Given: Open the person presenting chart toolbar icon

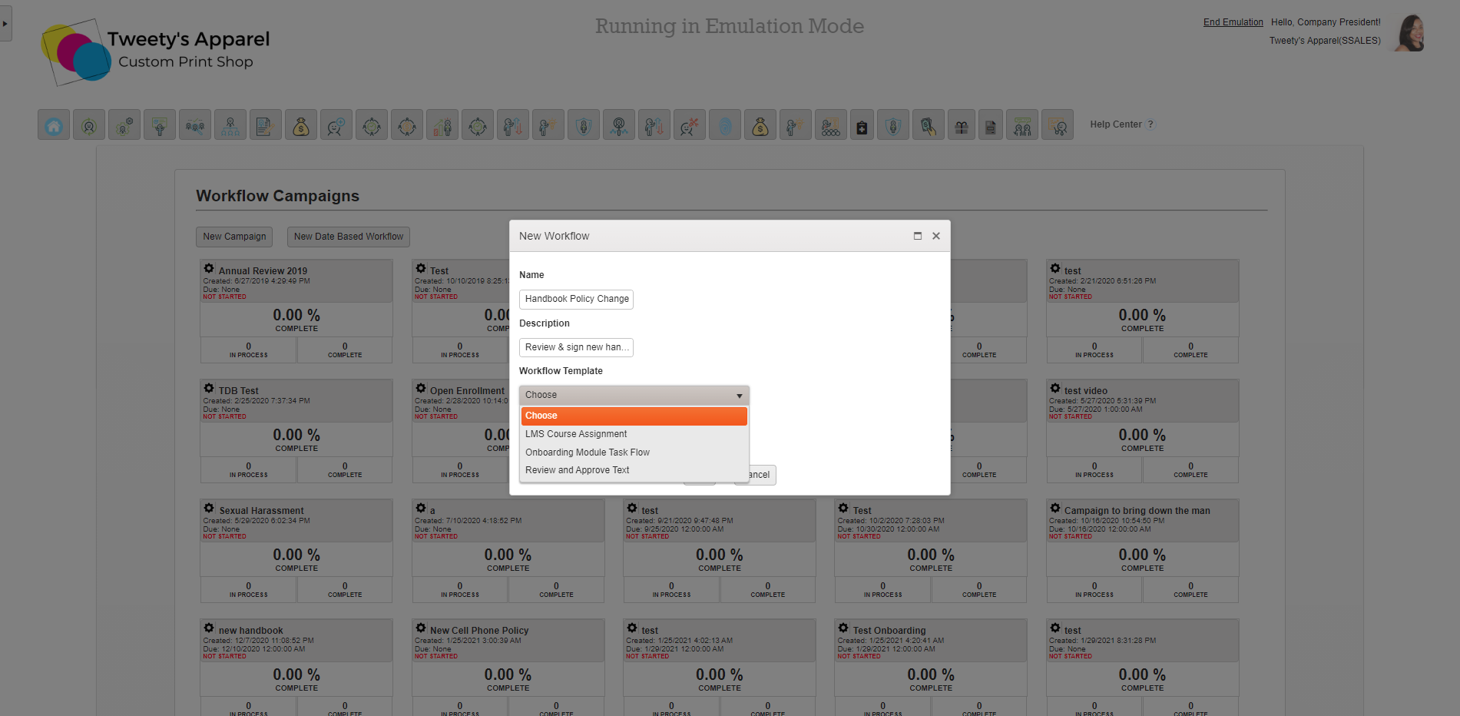Looking at the screenshot, I should pos(1058,124).
